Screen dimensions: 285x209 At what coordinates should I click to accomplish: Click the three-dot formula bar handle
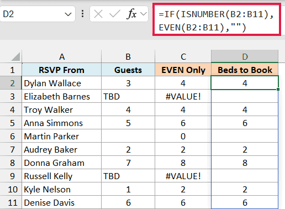(83, 14)
